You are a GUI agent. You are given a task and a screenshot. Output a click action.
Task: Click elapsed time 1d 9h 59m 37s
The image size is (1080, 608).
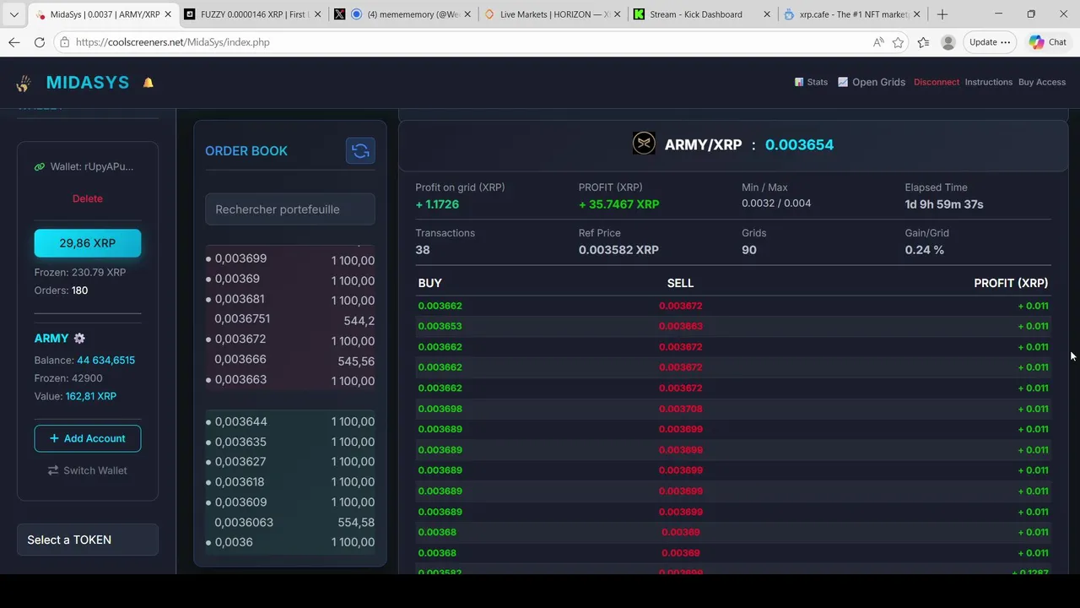click(x=944, y=204)
